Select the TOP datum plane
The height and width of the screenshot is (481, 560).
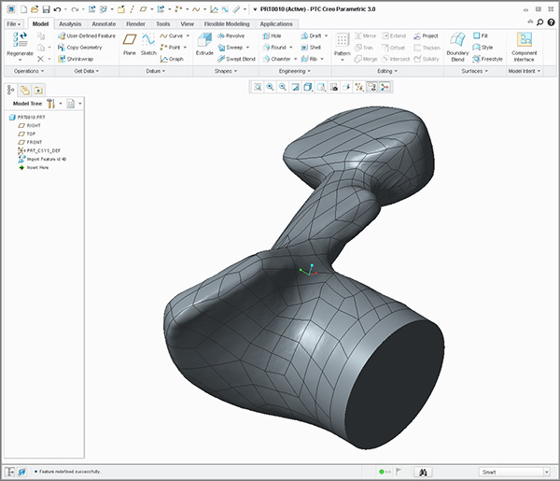pos(27,134)
